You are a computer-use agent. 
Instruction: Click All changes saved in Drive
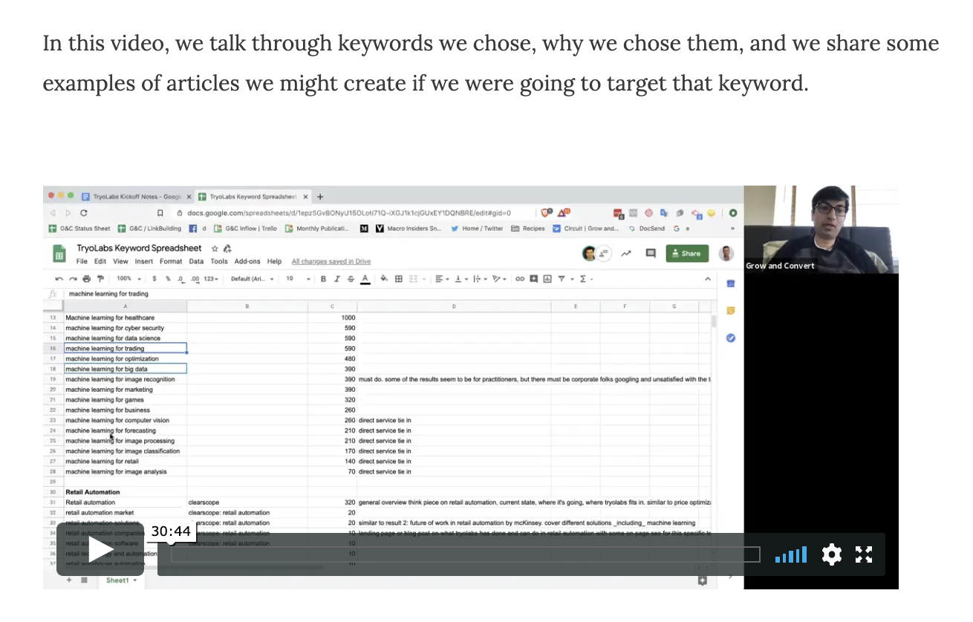[x=331, y=261]
